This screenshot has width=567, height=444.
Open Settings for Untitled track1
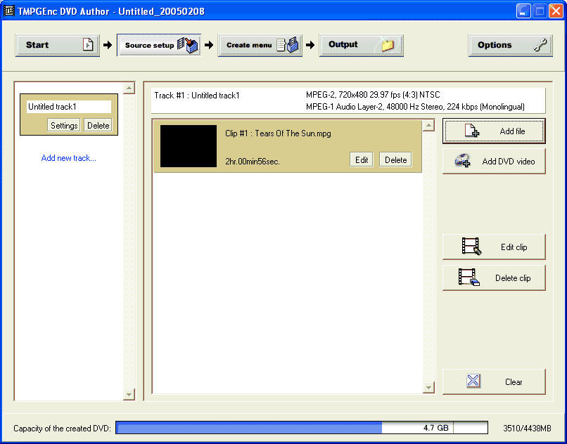(64, 125)
